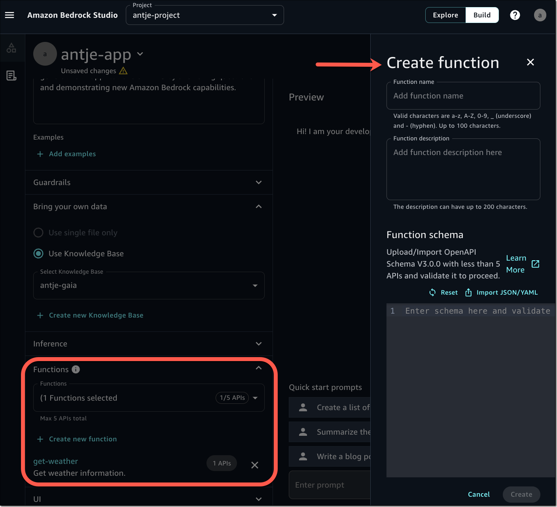Click the Import JSON/YAML upload icon
This screenshot has height=507, width=557.
pos(468,292)
